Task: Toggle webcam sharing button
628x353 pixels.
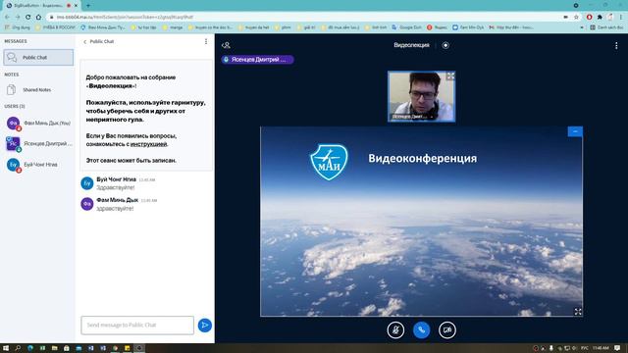Action: tap(447, 330)
